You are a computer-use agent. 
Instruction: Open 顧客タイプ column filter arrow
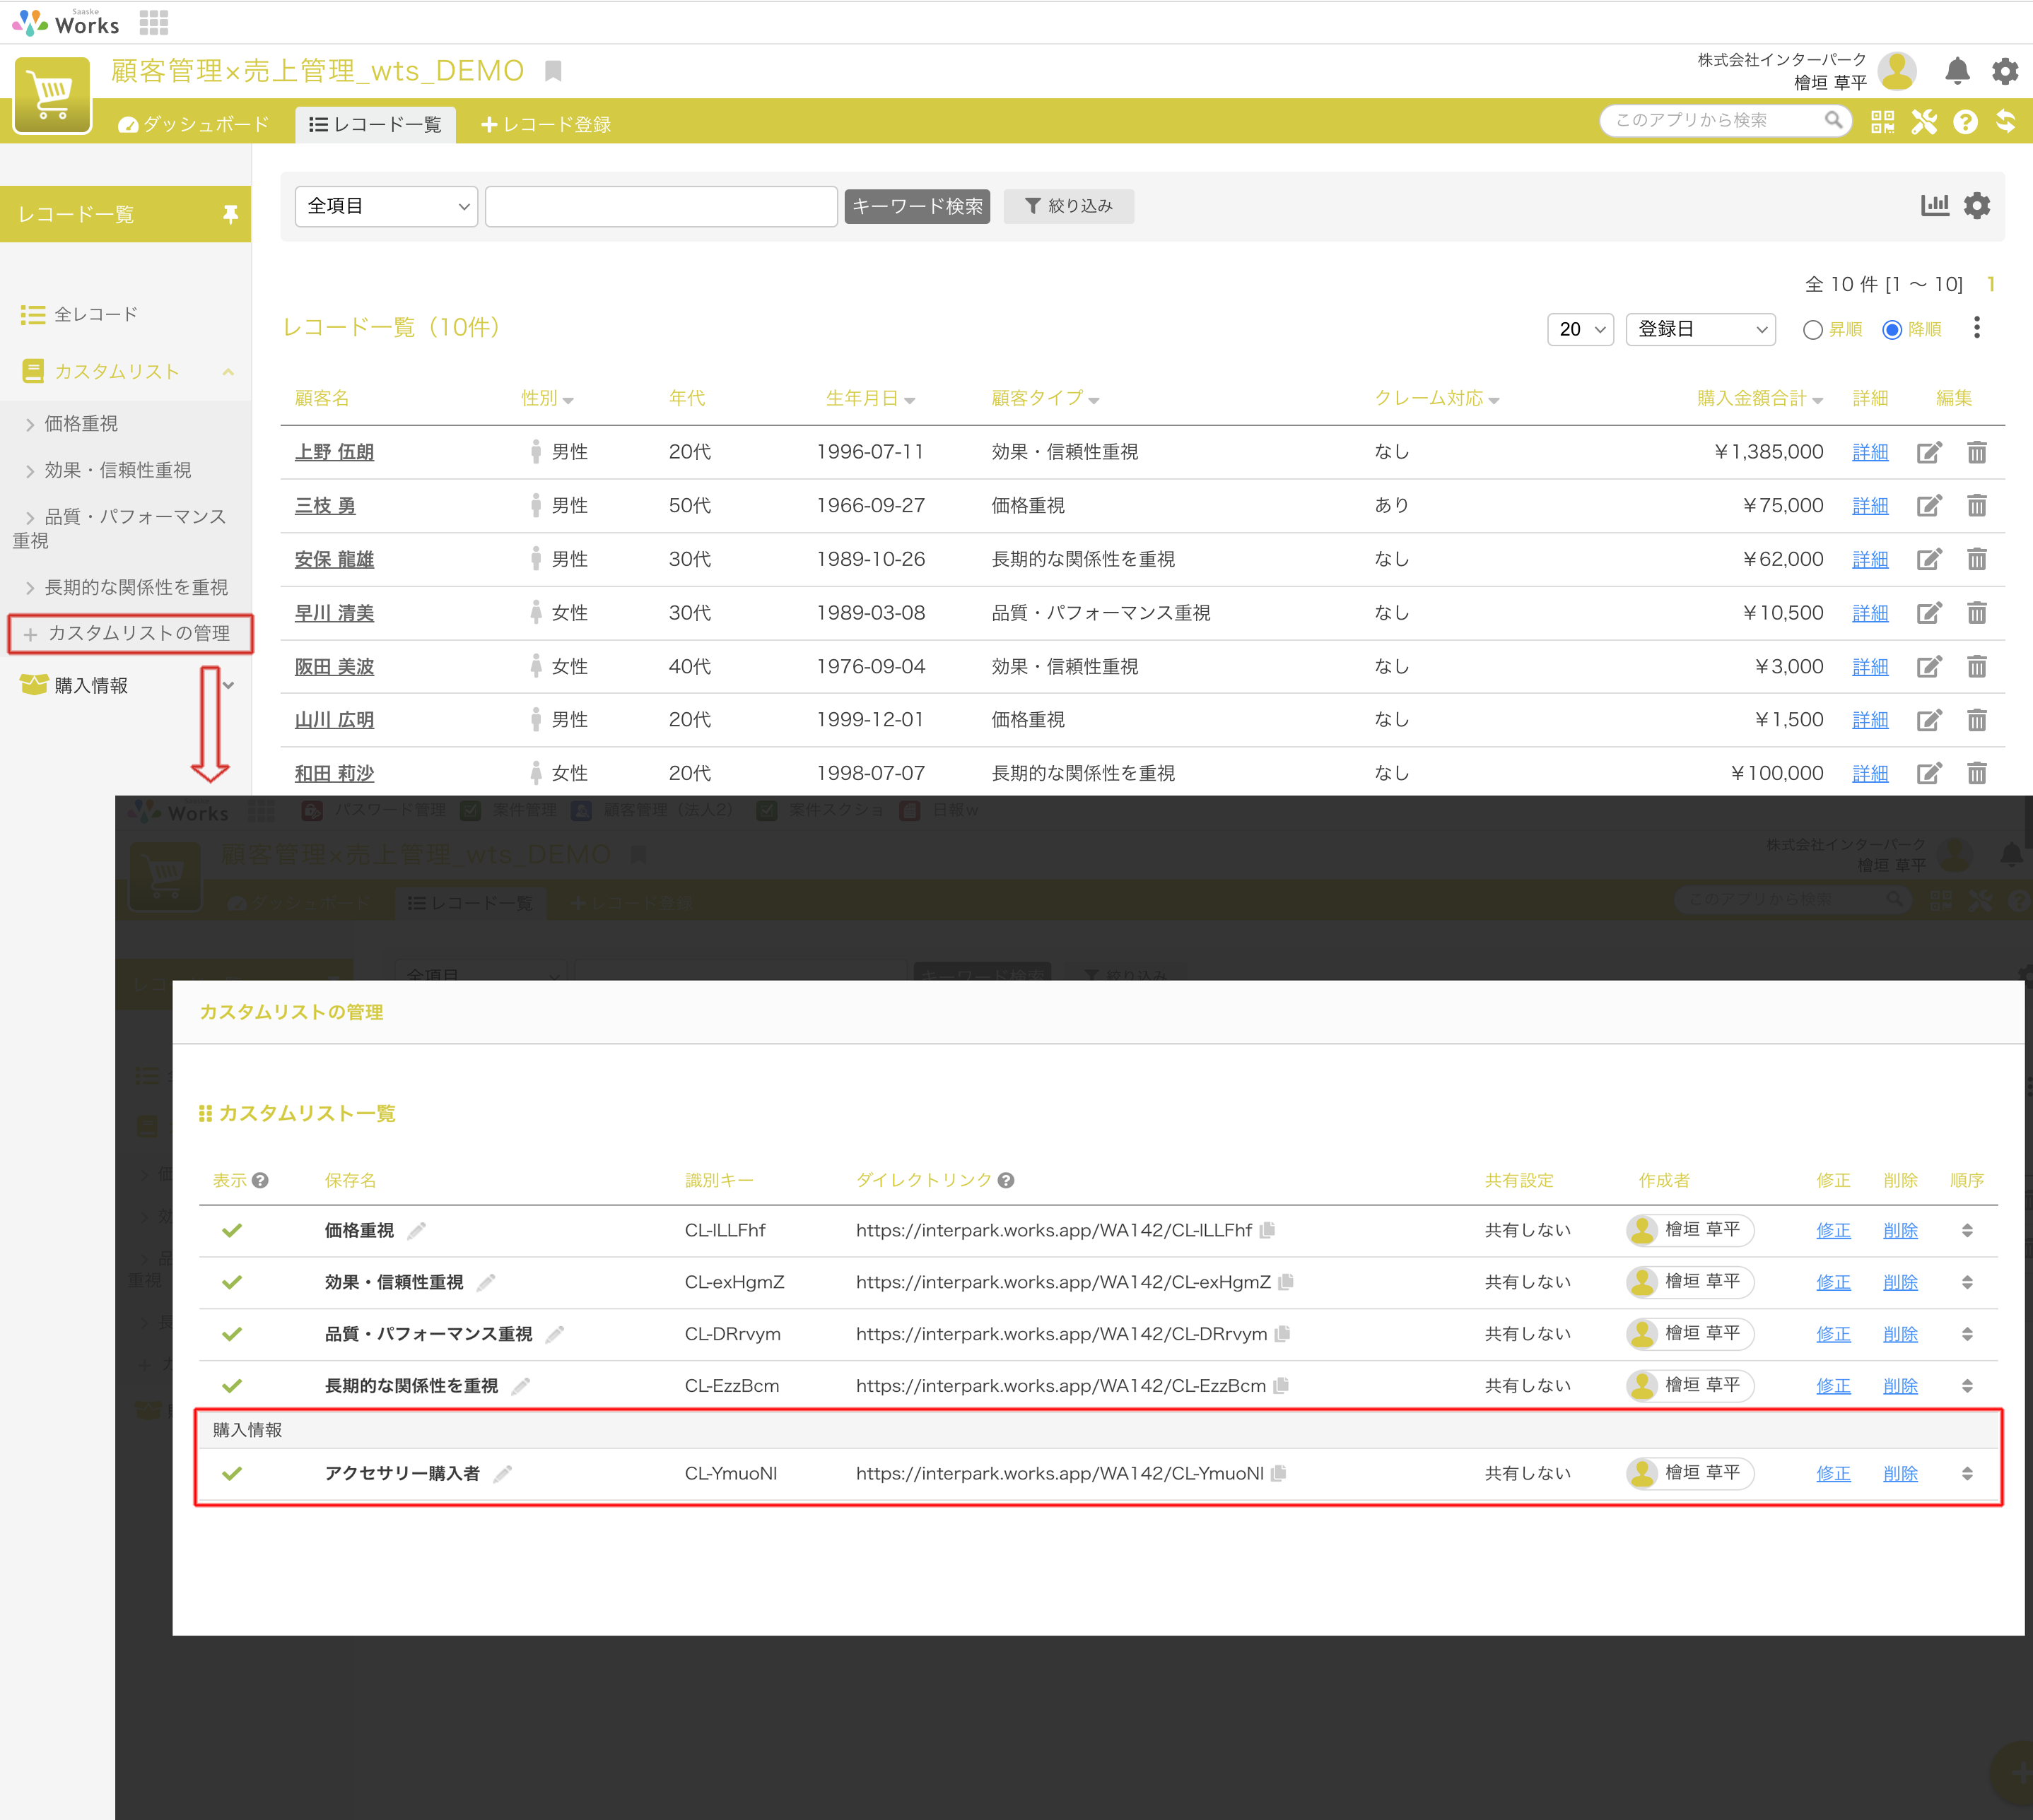click(1094, 400)
